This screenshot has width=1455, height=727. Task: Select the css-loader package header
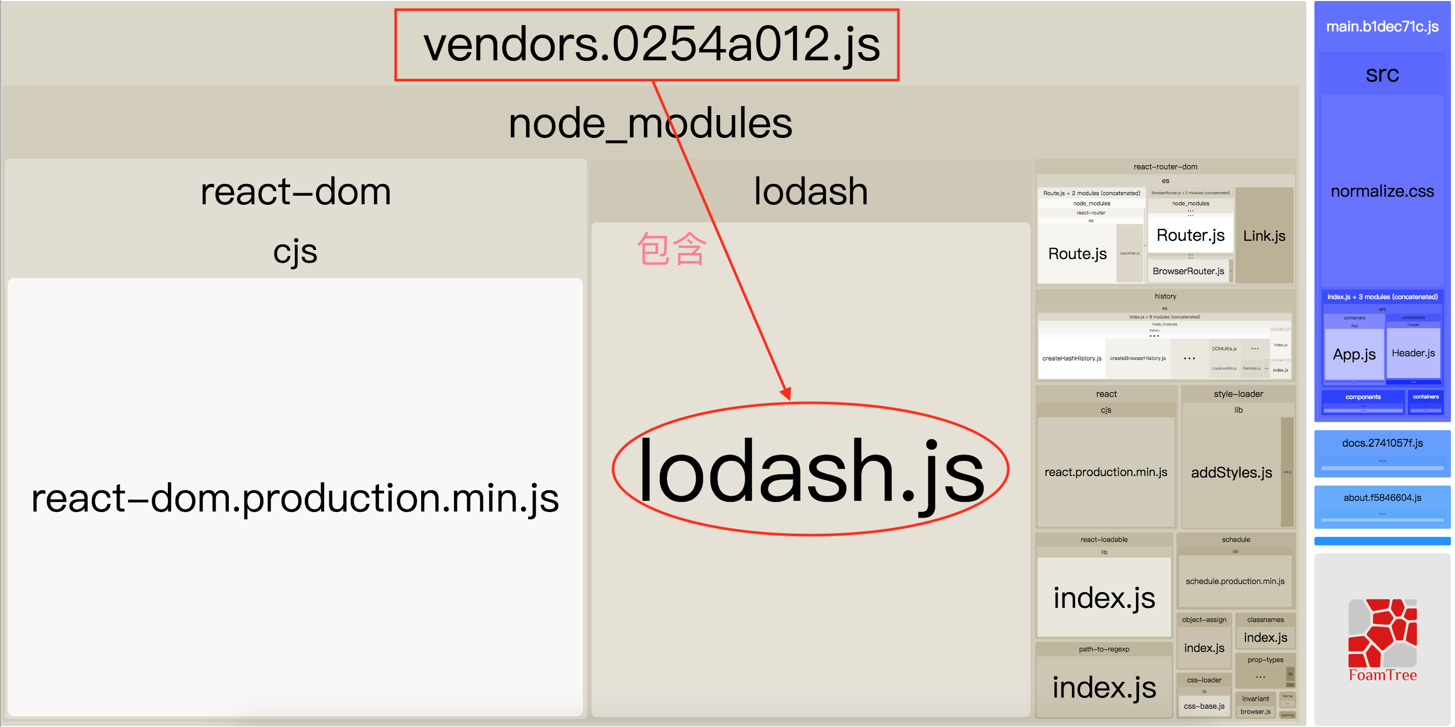click(x=1204, y=680)
